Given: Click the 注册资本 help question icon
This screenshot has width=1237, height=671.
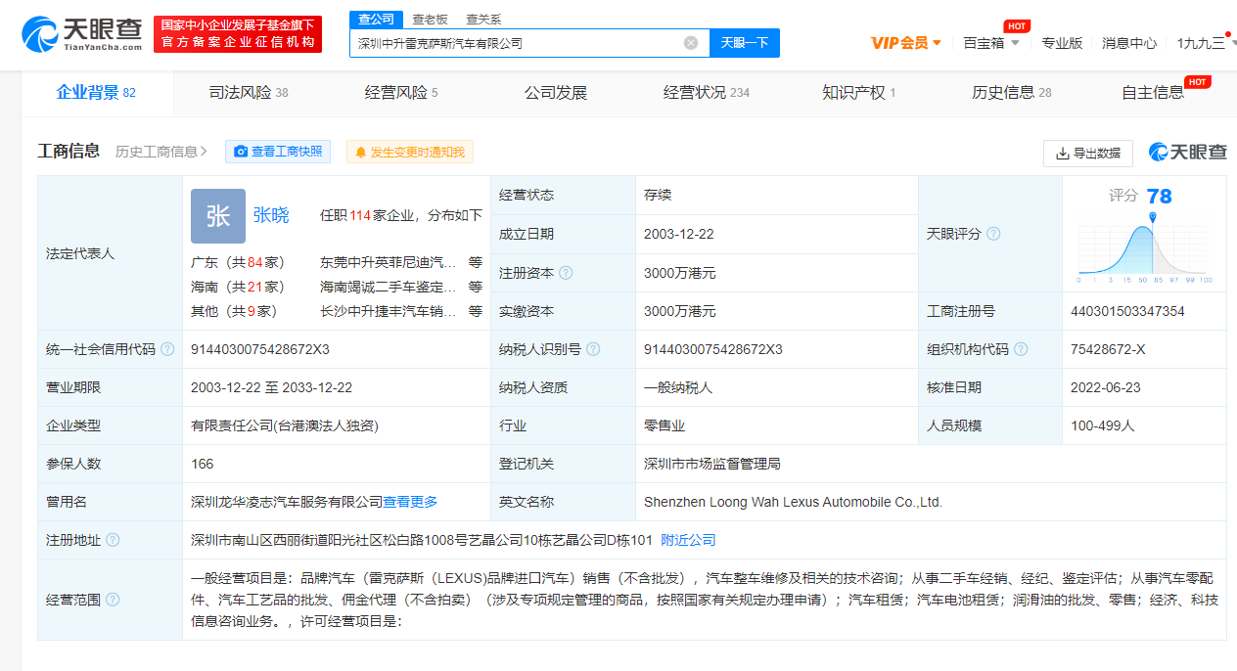Looking at the screenshot, I should [565, 273].
